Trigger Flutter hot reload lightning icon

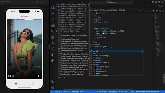click(x=154, y=11)
